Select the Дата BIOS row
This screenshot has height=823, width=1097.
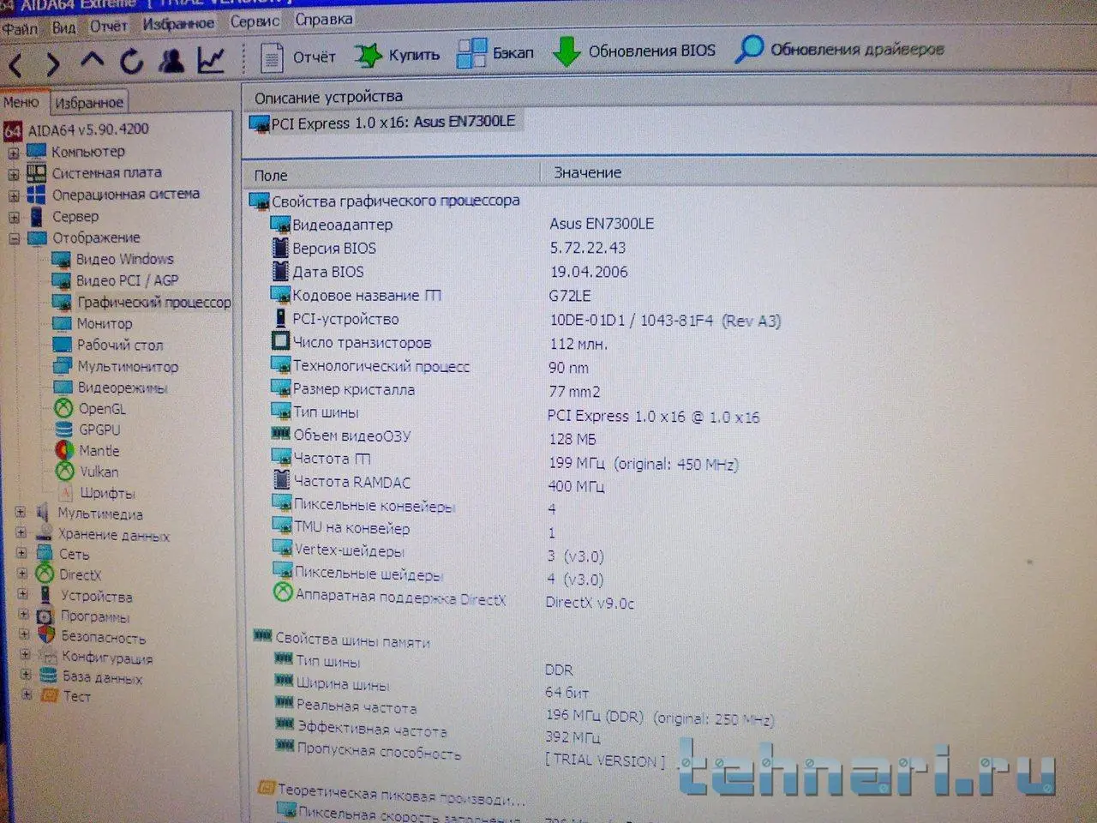tap(449, 272)
